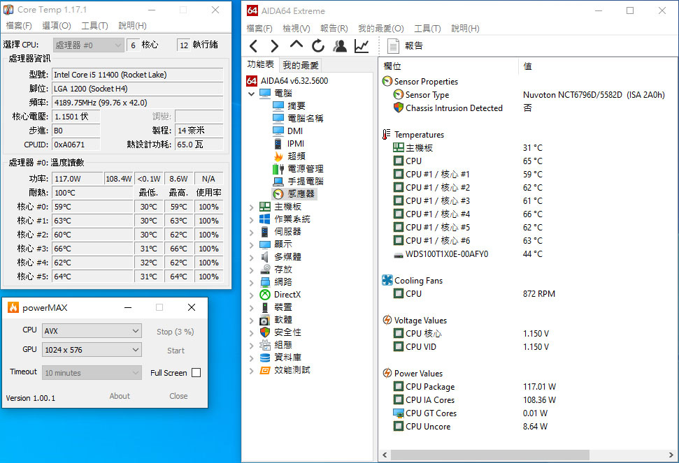Screen dimensions: 679x463
Task: Expand the 主機板 tree node
Action: (251, 207)
